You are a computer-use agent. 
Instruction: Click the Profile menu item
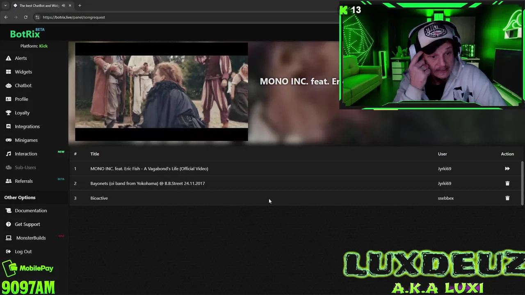(21, 99)
